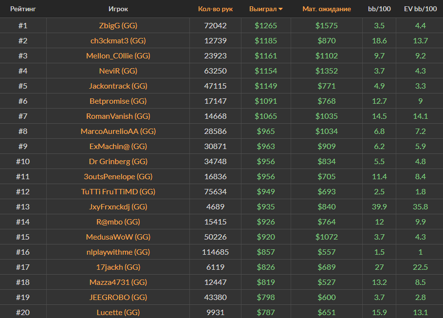
Task: Select player Mellon_C0llie (GG)
Action: tap(118, 56)
